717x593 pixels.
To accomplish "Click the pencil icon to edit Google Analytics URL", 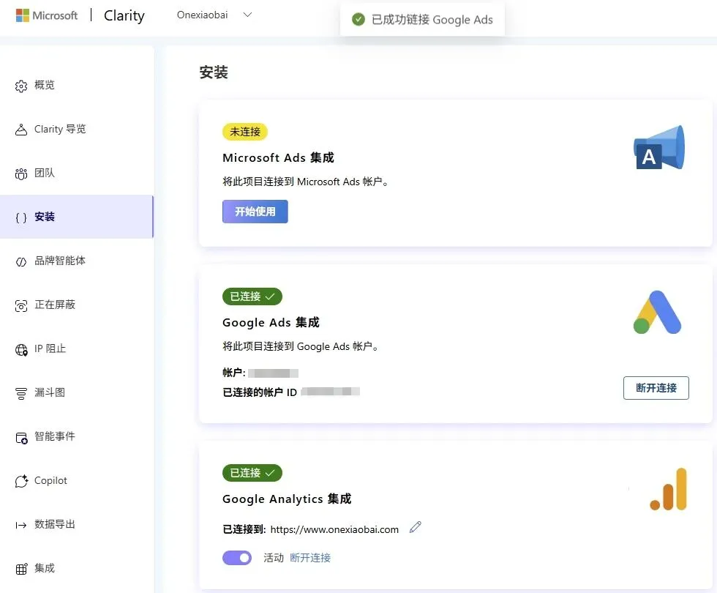I will pos(416,527).
